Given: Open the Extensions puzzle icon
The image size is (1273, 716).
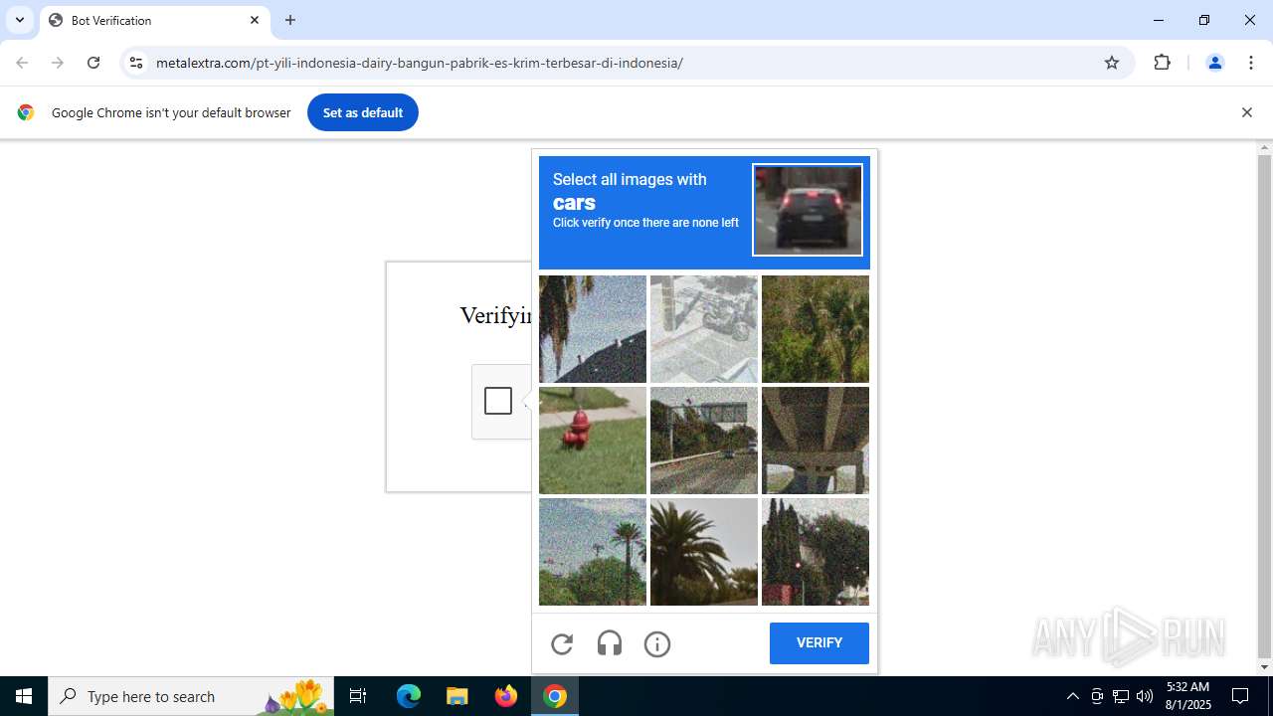Looking at the screenshot, I should [1163, 63].
